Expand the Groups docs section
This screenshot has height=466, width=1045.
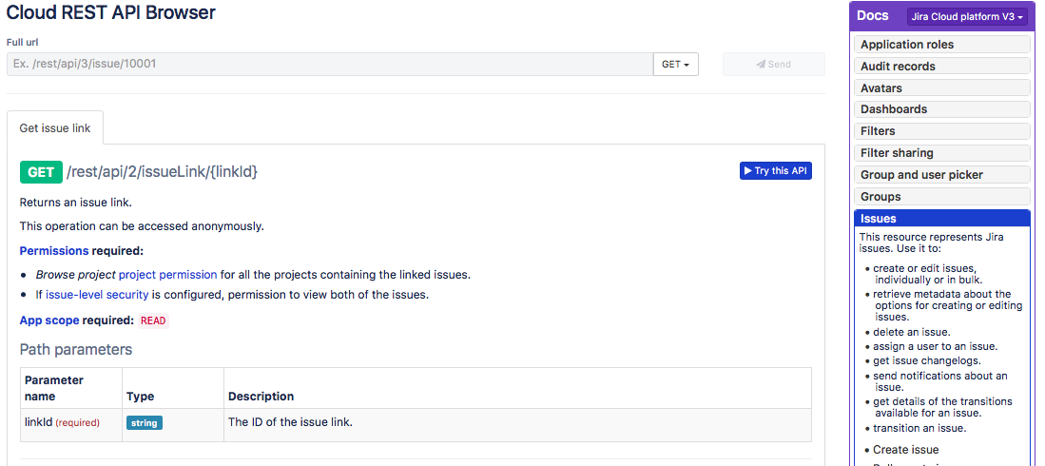pos(941,197)
